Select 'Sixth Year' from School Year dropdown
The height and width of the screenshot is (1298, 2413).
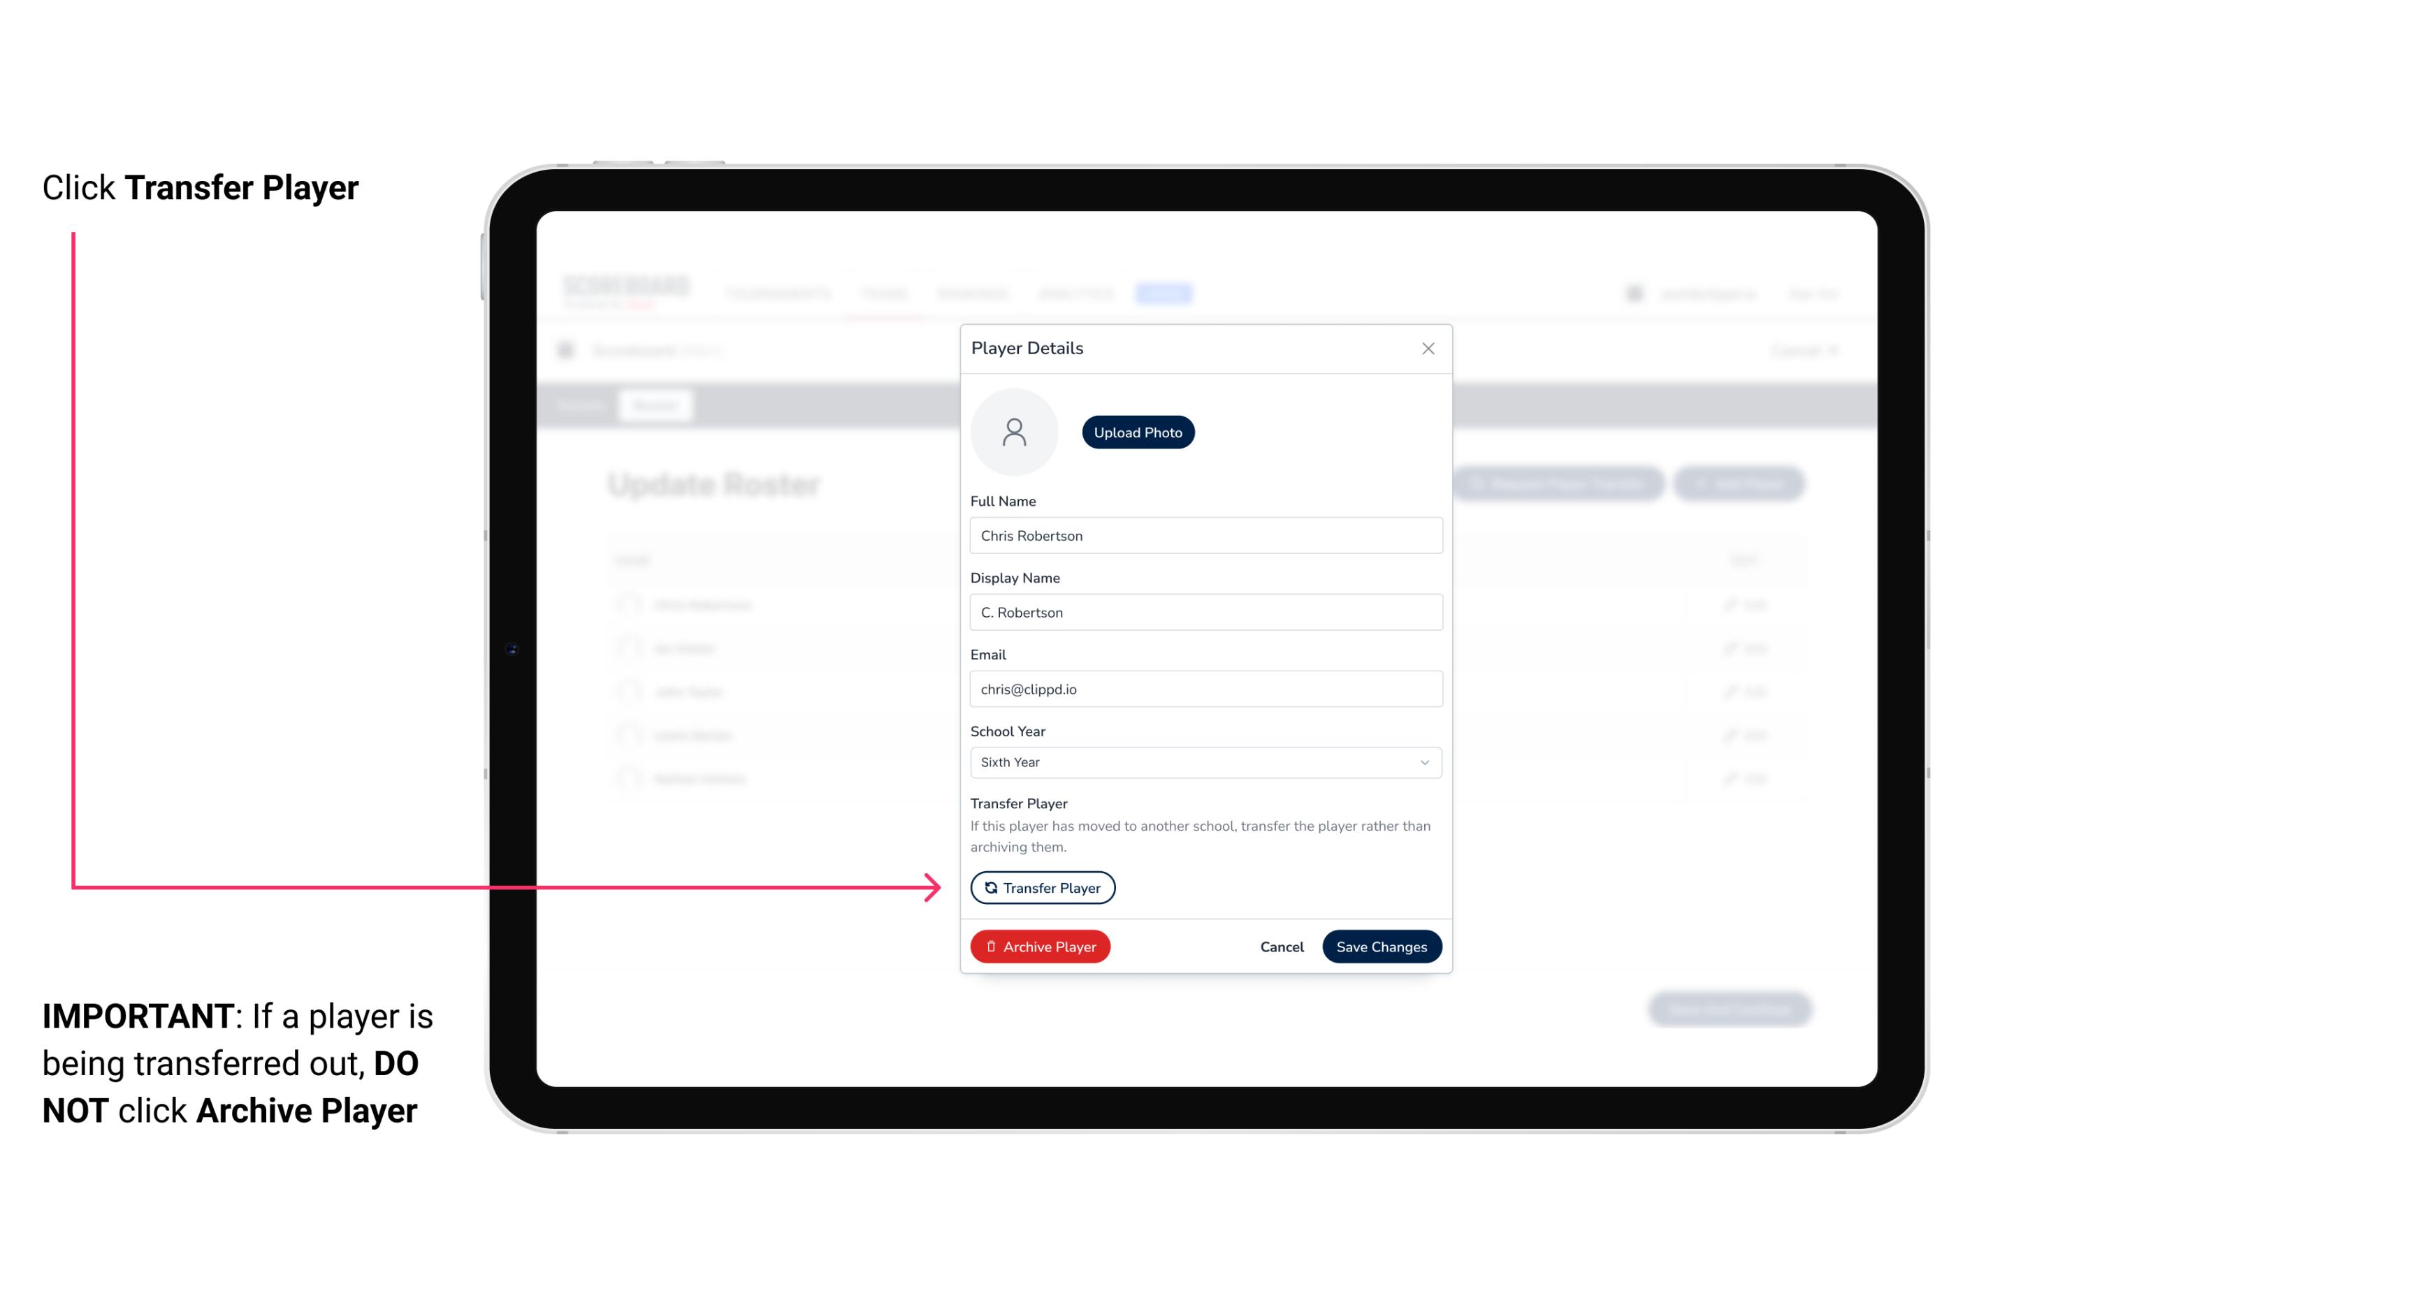(x=1204, y=761)
